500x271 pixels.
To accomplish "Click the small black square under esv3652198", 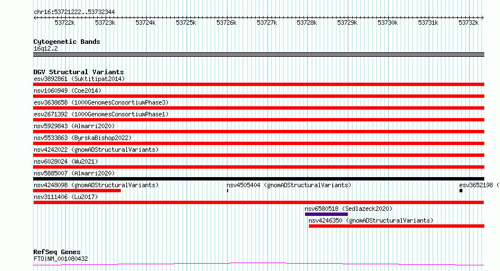I will coord(461,191).
